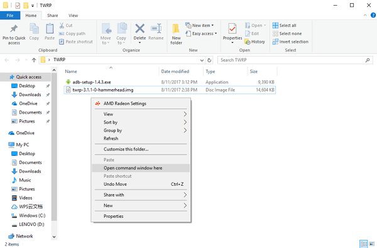Collapse the ribbon with the chevron

[365, 15]
